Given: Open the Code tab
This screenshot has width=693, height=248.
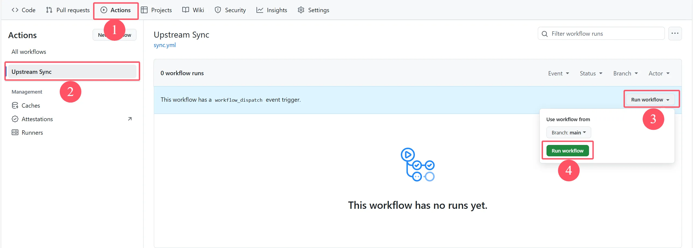Looking at the screenshot, I should [24, 10].
